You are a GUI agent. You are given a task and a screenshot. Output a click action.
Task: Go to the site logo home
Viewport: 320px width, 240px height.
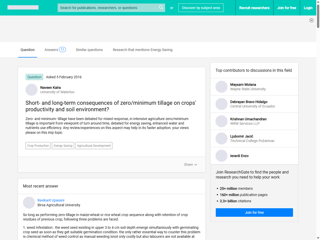point(23,7)
